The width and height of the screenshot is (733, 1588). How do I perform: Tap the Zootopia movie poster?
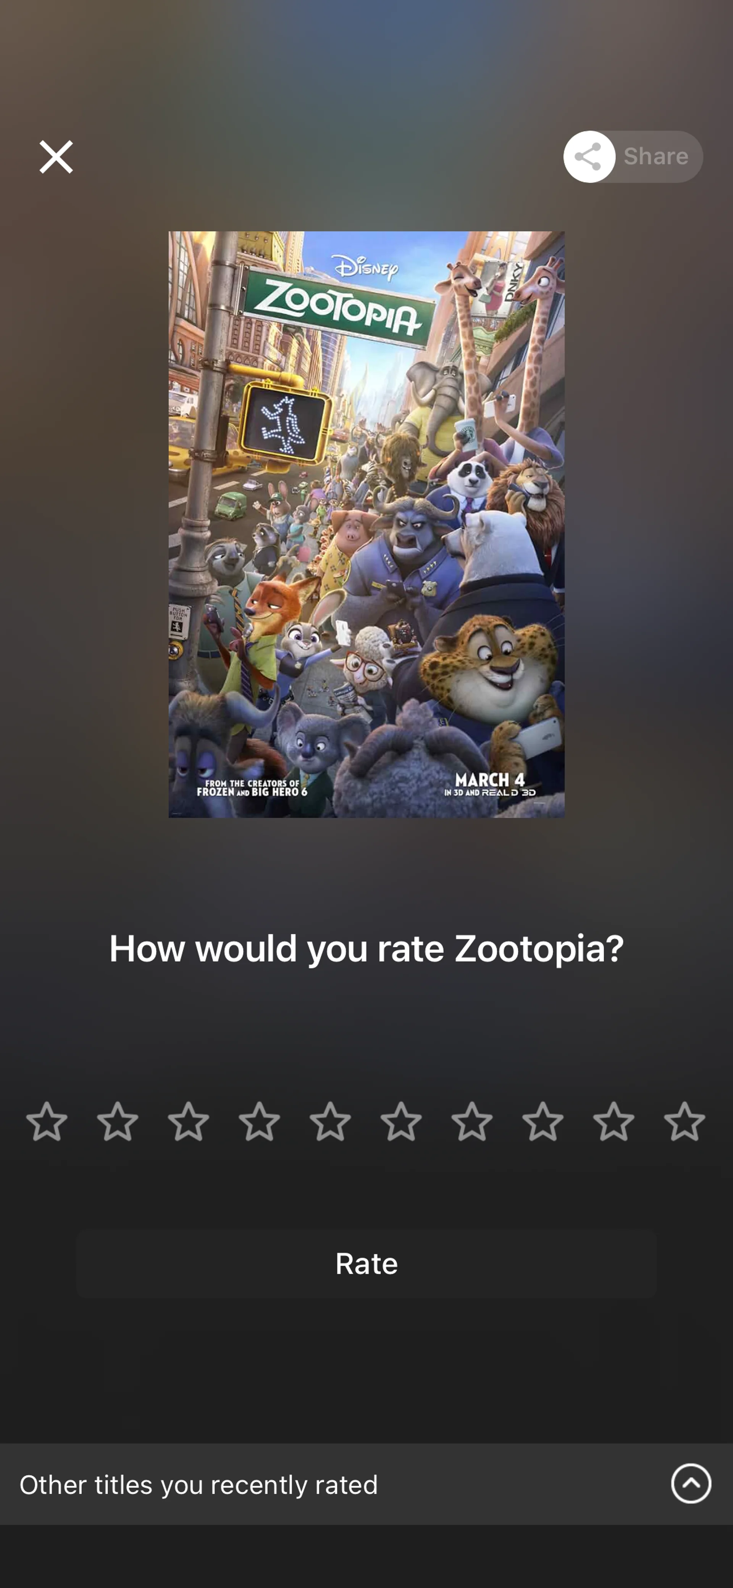366,524
